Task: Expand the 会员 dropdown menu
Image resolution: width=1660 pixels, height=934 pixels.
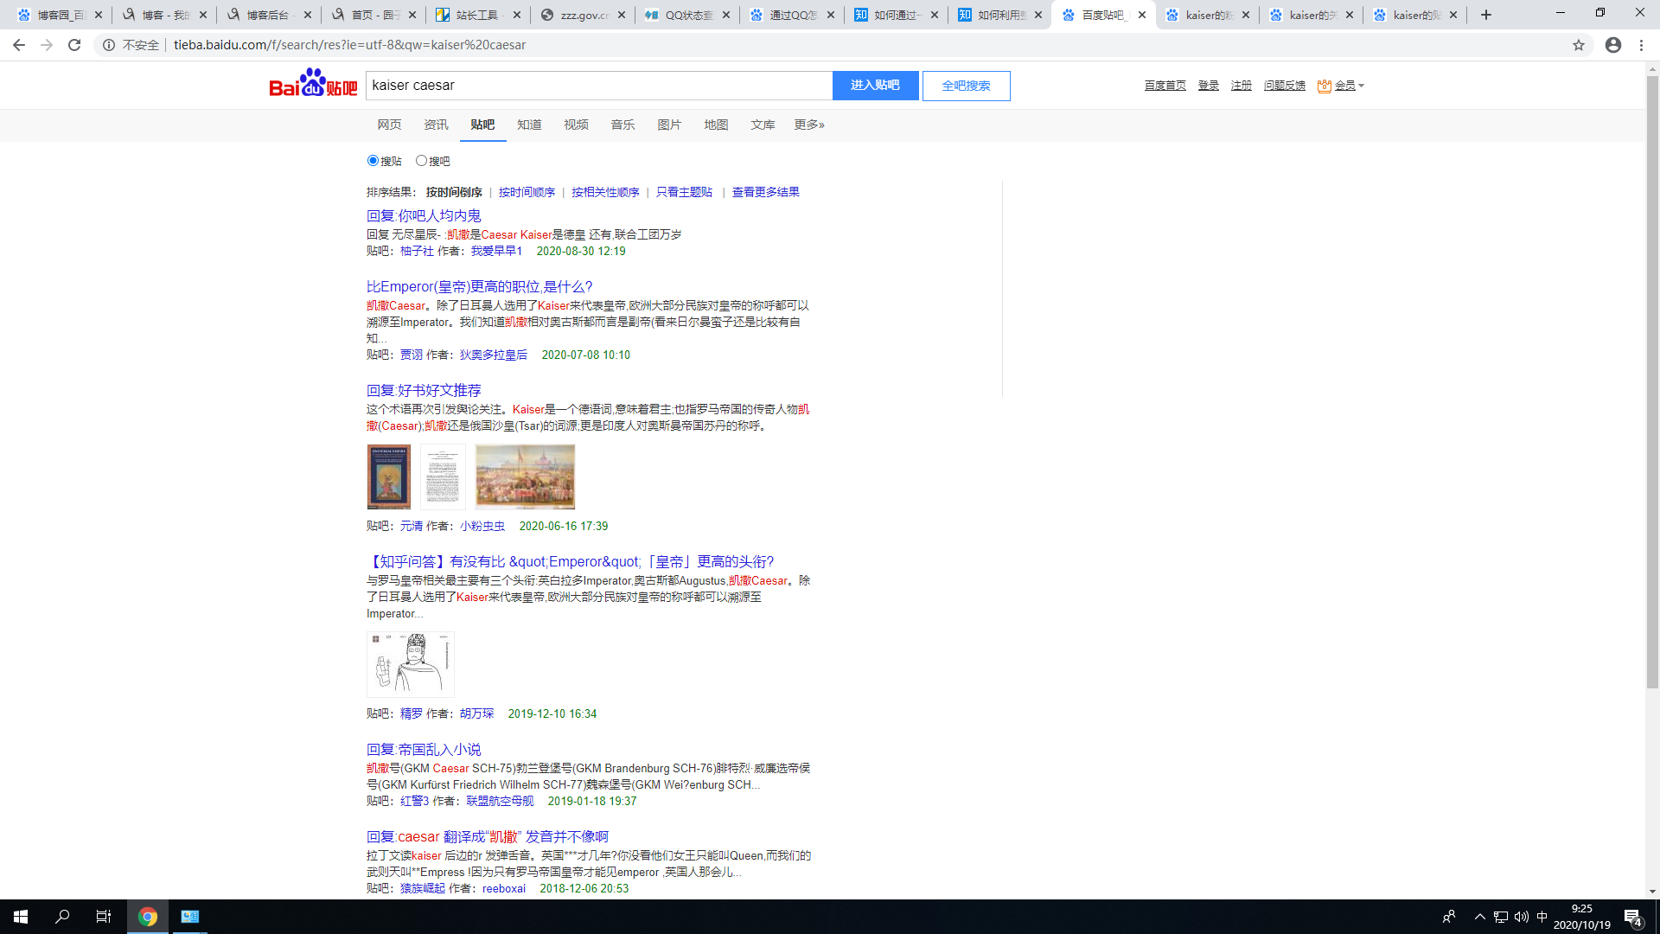Action: click(1345, 86)
